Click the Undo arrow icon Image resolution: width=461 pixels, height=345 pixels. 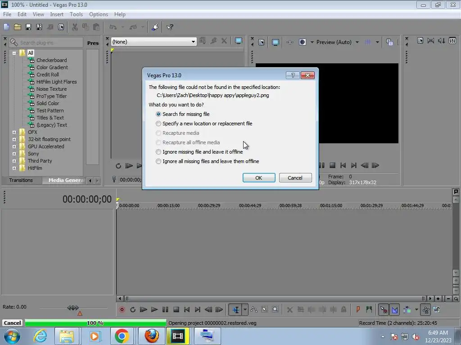coord(113,27)
